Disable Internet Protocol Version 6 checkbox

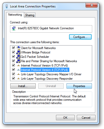(14, 65)
